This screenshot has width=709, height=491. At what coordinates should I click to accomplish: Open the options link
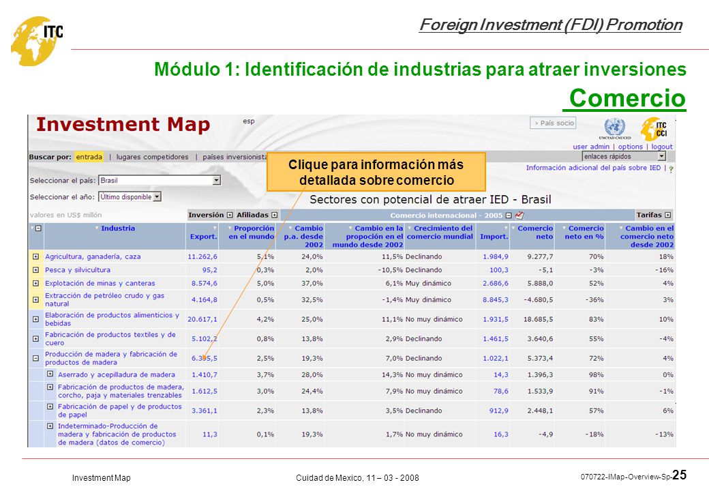[x=631, y=147]
